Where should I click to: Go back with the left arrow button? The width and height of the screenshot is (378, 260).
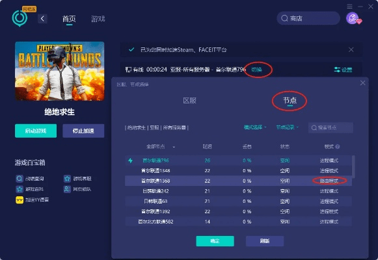pos(42,19)
